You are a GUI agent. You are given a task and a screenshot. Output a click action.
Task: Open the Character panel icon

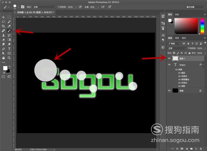pyautogui.click(x=163, y=35)
